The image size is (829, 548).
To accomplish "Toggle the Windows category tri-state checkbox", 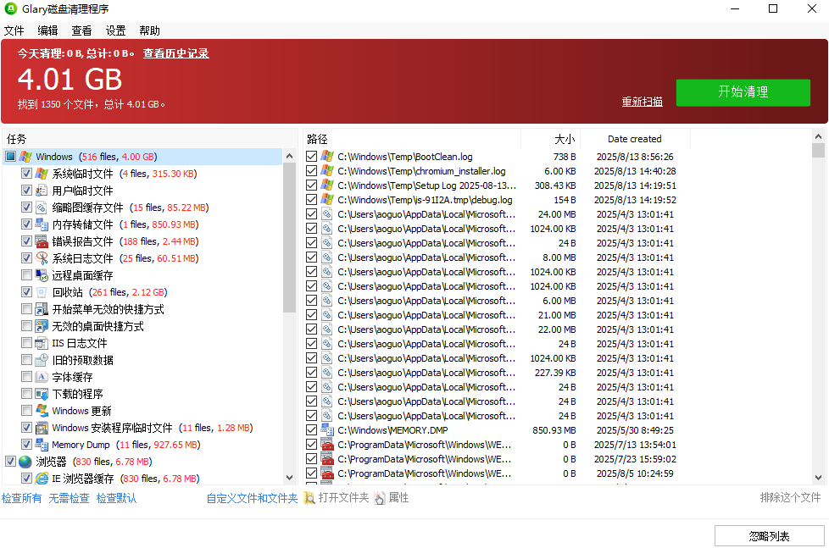I will [10, 157].
